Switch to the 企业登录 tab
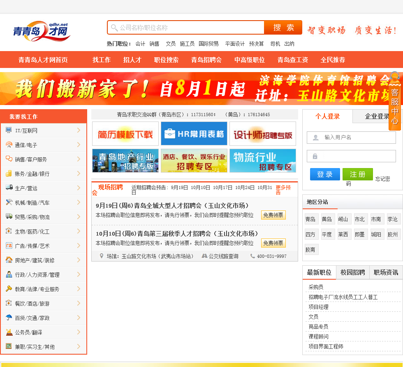Screen dimensions: 403x367 click(378, 116)
